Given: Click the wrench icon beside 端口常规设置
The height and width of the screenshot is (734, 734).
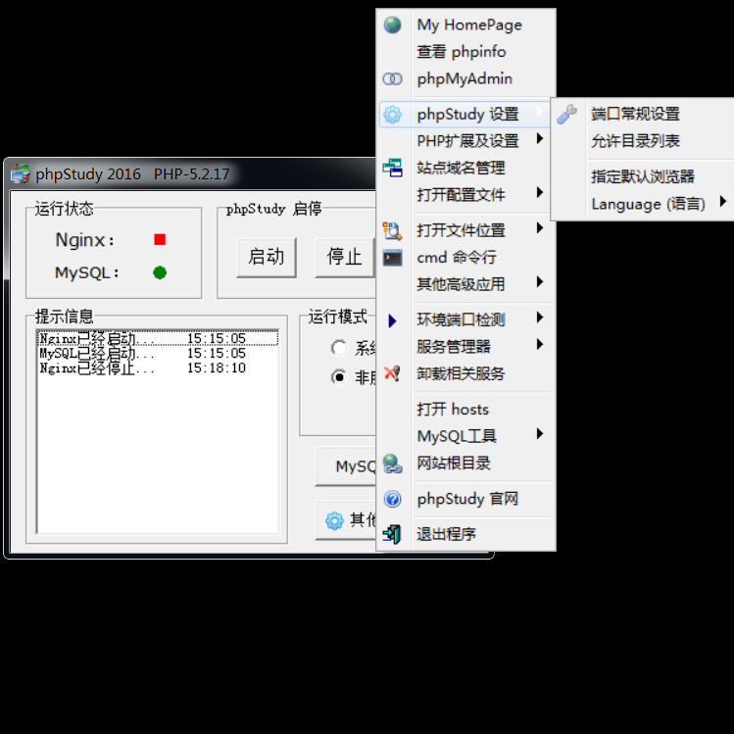Looking at the screenshot, I should (x=566, y=115).
